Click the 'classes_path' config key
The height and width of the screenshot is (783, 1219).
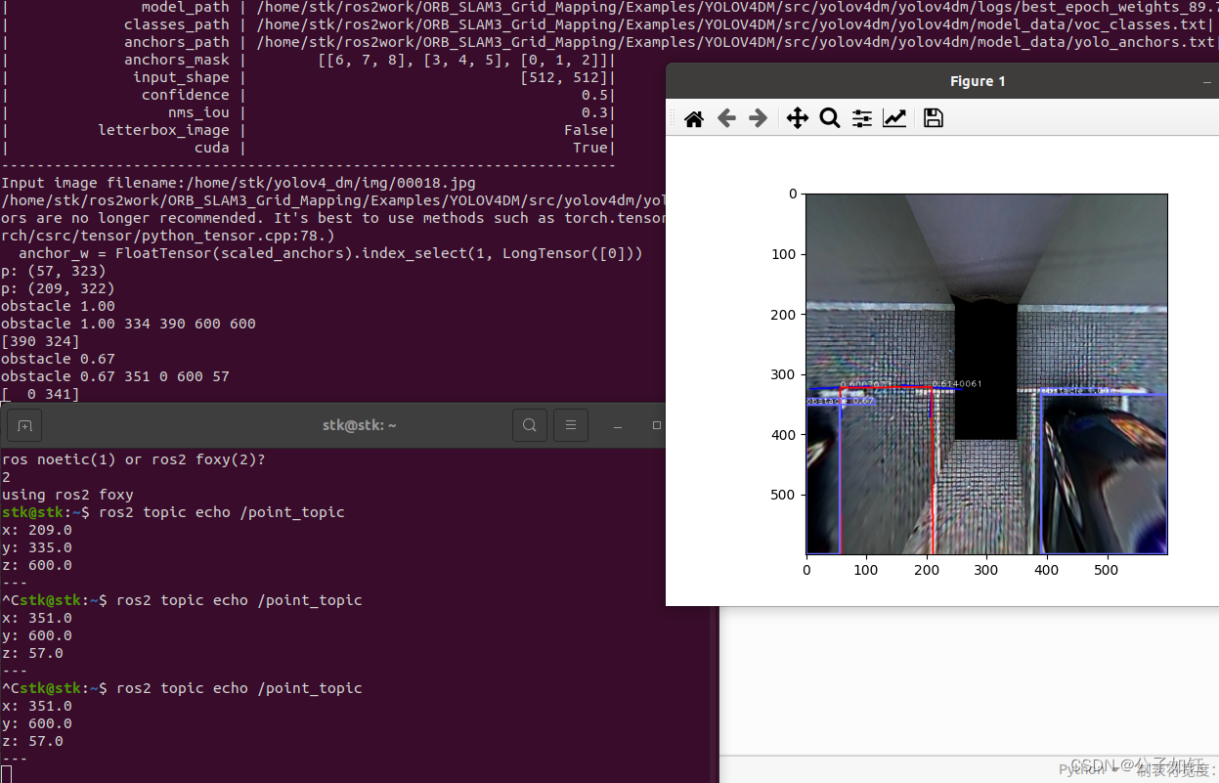(x=177, y=24)
